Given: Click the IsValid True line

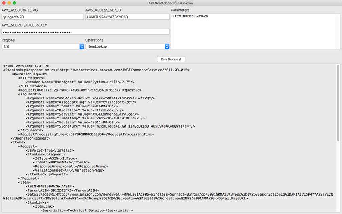Looking at the screenshot, I should click(50, 150).
